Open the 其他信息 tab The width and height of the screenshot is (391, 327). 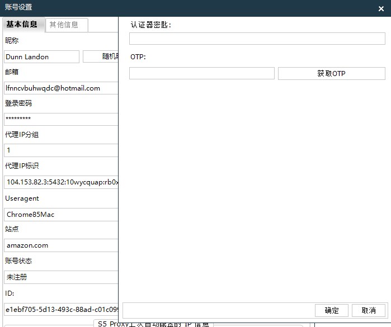67,25
